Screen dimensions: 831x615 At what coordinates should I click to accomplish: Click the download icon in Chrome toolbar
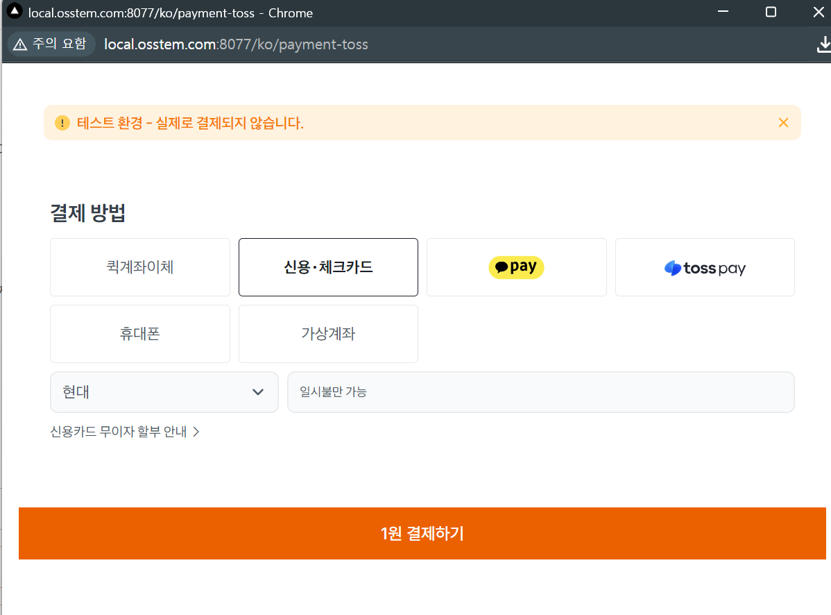tap(824, 44)
